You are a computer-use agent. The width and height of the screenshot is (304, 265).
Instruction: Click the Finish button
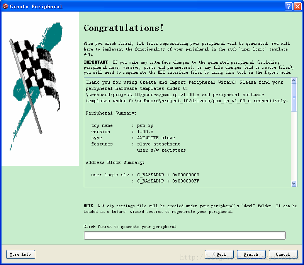251,254
